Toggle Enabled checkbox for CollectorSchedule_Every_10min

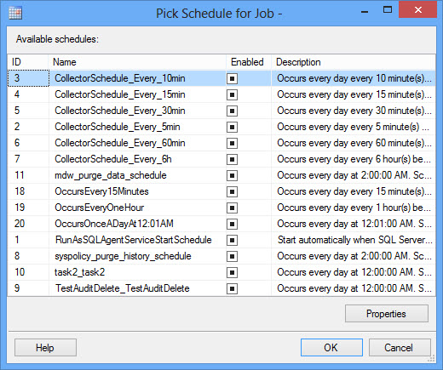pyautogui.click(x=232, y=78)
